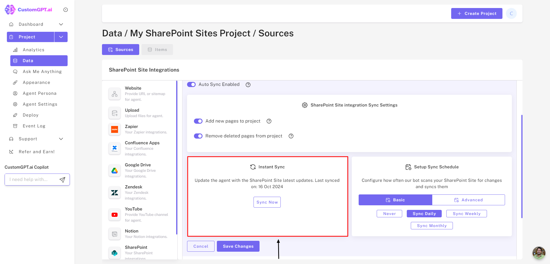Click the SharePoint integration icon
The height and width of the screenshot is (264, 550).
tap(115, 253)
